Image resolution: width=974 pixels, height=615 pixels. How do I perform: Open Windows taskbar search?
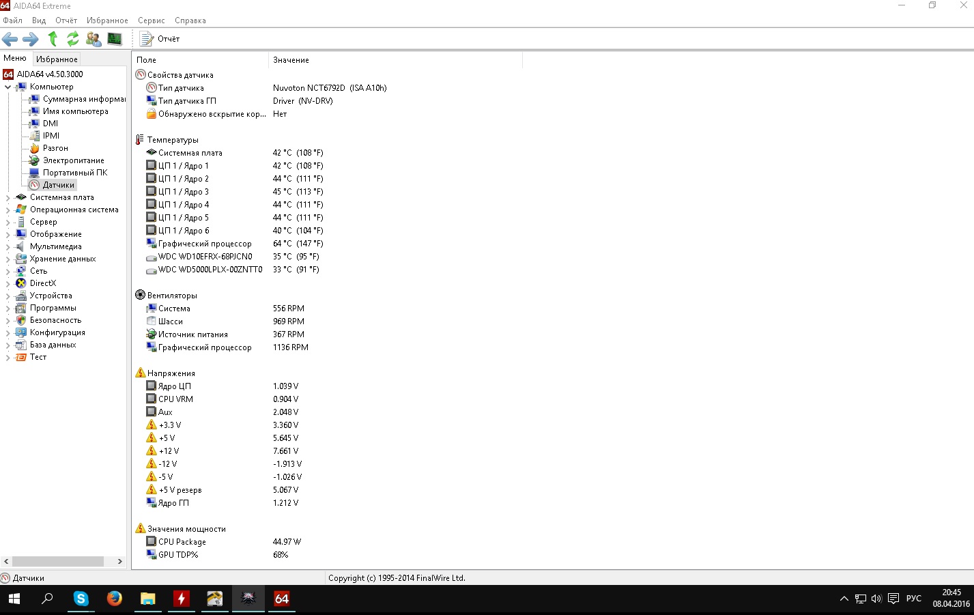pos(47,599)
